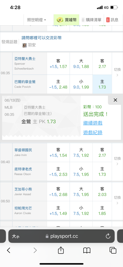Tap 買噱幣 coin icon

click(x=60, y=20)
